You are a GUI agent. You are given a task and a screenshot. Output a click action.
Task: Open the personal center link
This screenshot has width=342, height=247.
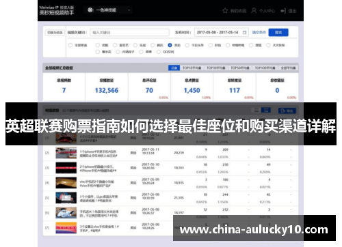(267, 11)
